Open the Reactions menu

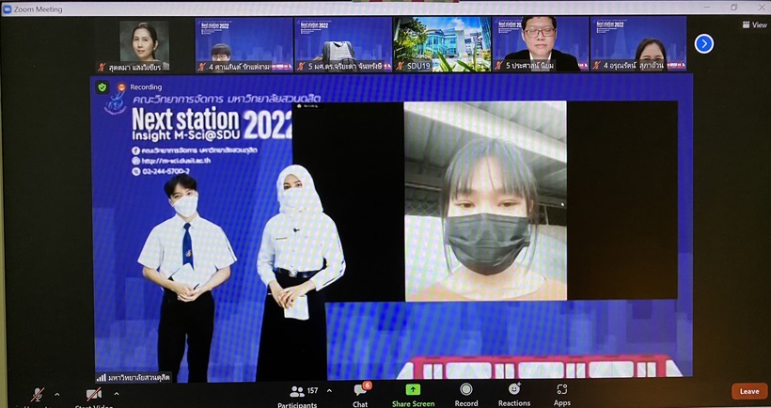(514, 395)
